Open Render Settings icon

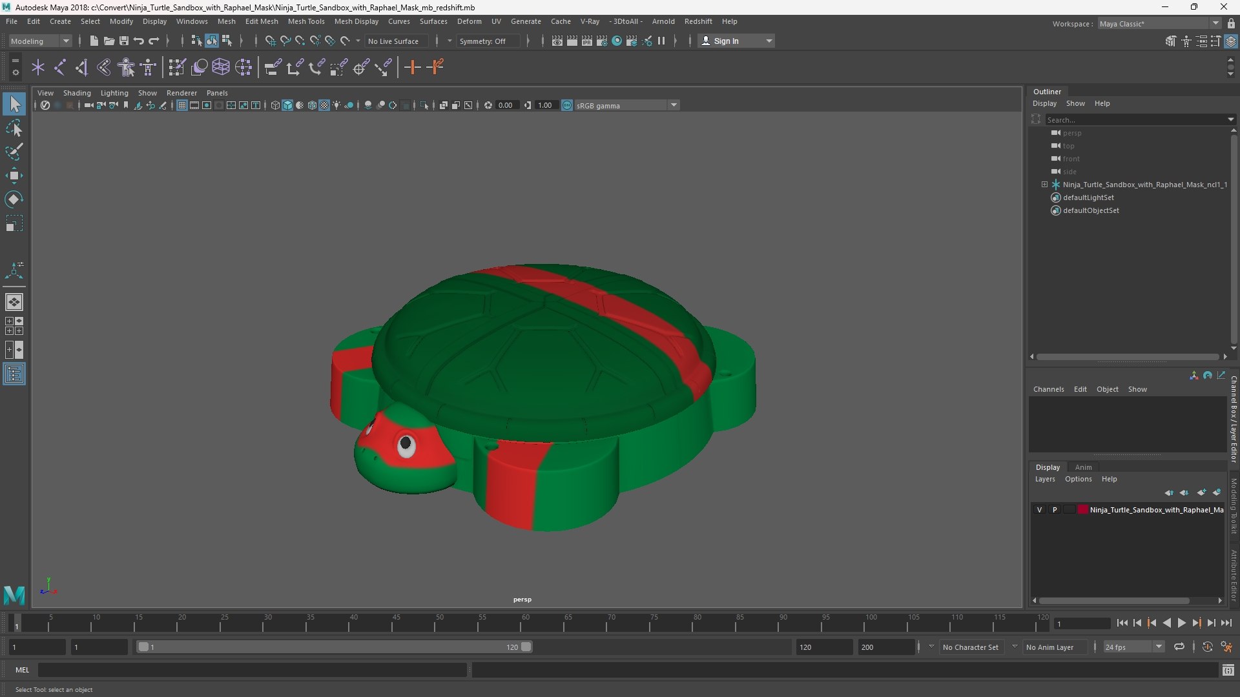[601, 41]
